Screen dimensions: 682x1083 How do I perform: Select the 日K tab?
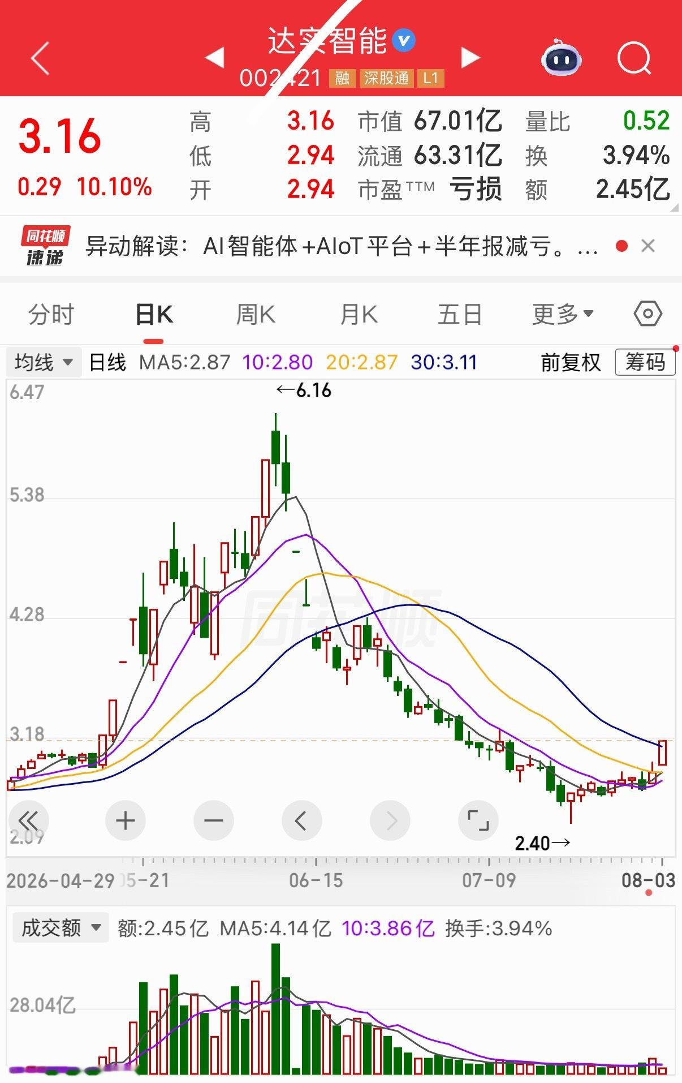coord(154,315)
